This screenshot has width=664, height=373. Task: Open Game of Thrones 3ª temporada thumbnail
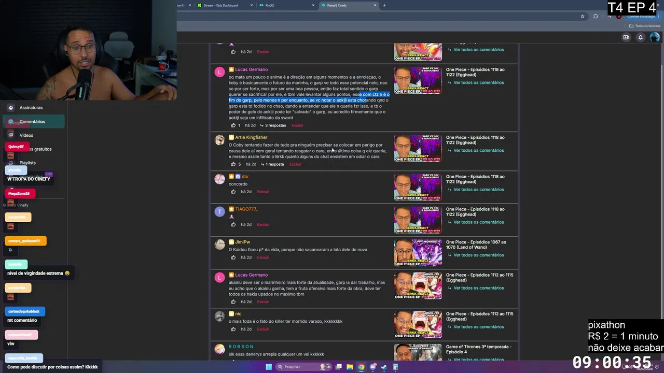coord(418,352)
